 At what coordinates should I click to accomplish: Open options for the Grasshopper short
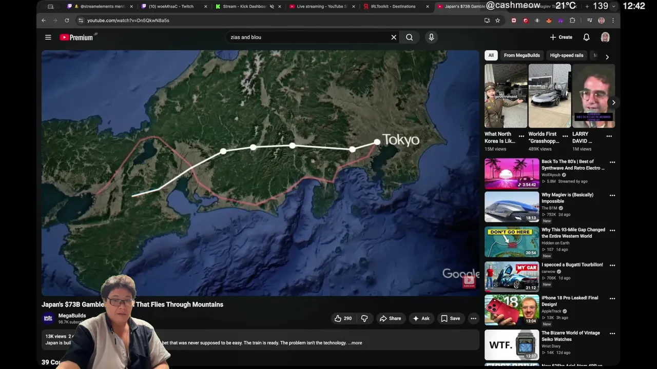565,136
